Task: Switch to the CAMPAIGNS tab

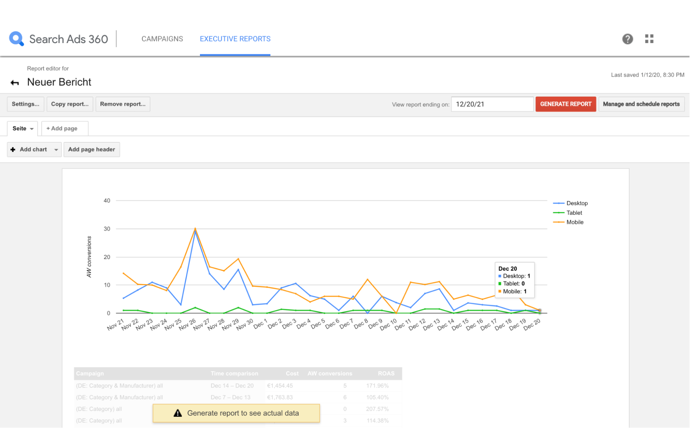Action: [x=162, y=39]
